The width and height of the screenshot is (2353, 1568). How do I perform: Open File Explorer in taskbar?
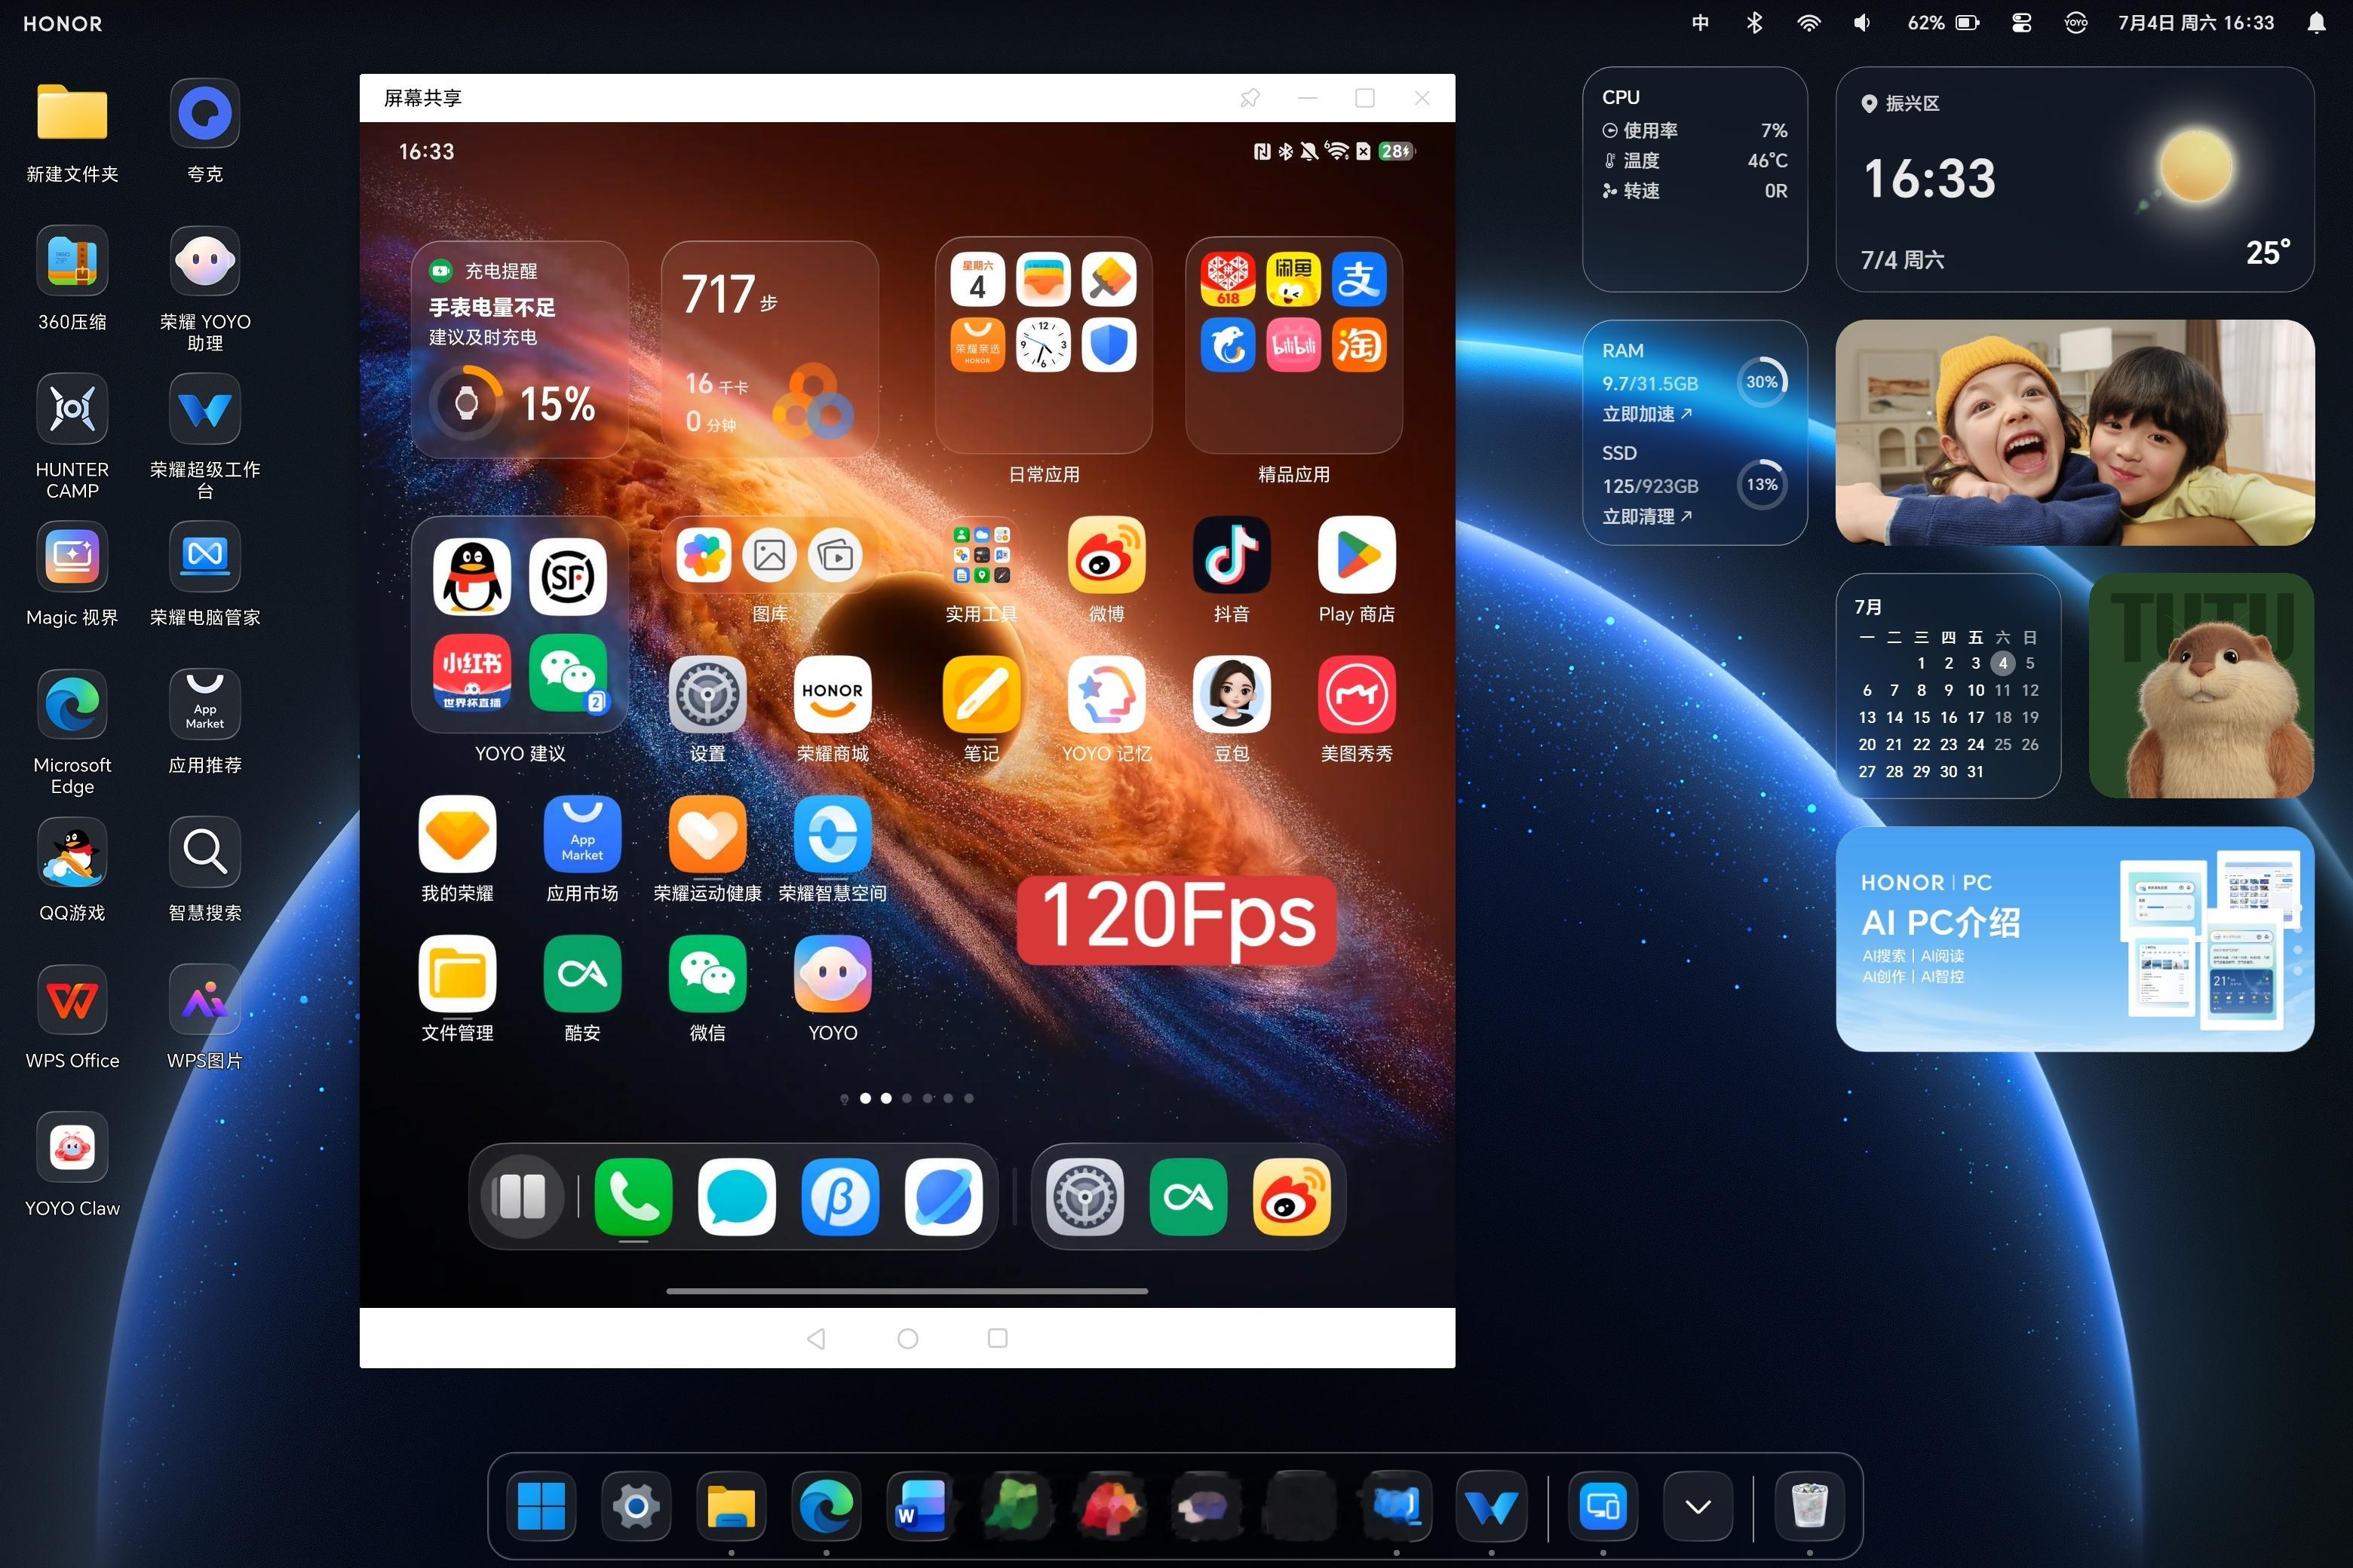tap(732, 1506)
